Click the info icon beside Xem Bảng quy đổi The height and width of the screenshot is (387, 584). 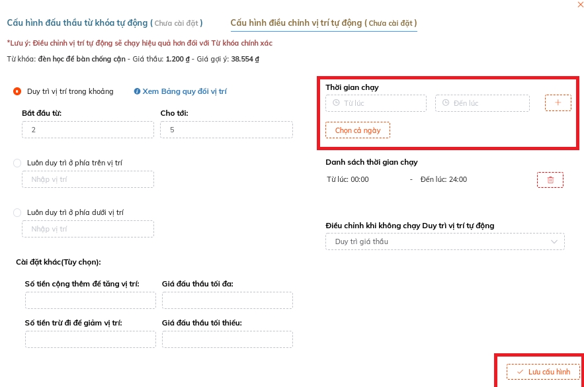click(x=138, y=92)
